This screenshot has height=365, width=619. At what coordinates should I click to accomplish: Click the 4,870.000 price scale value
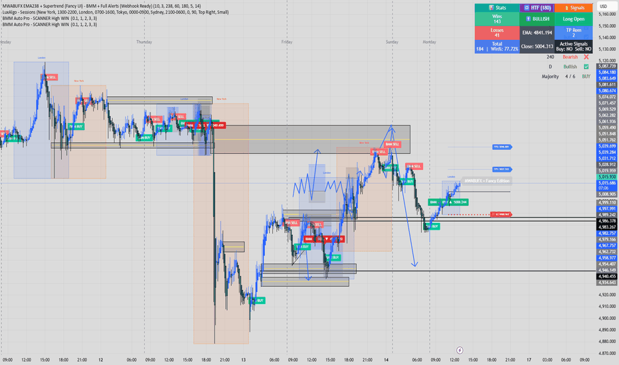click(607, 353)
